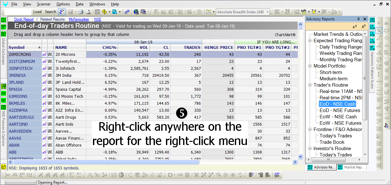Open print preview from the toolbar
The image size is (391, 185).
[88, 12]
